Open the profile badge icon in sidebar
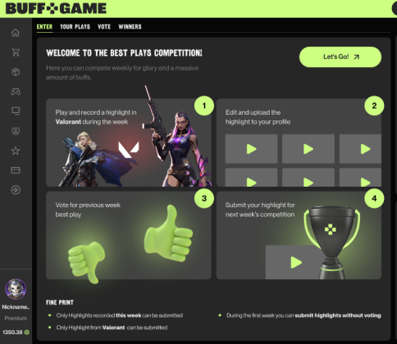Image resolution: width=397 pixels, height=344 pixels. tap(16, 131)
